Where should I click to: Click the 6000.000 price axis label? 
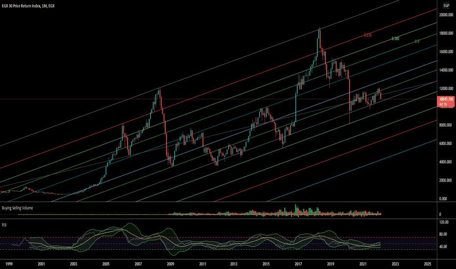tap(446, 143)
